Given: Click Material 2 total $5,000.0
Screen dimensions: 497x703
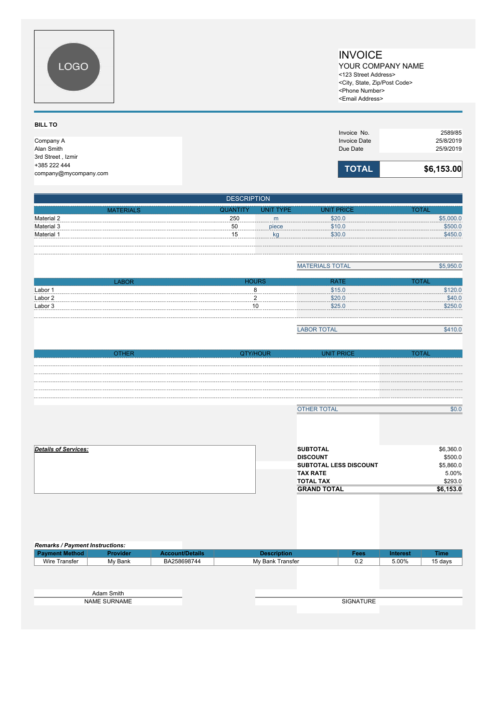Looking at the screenshot, I should 450,218.
